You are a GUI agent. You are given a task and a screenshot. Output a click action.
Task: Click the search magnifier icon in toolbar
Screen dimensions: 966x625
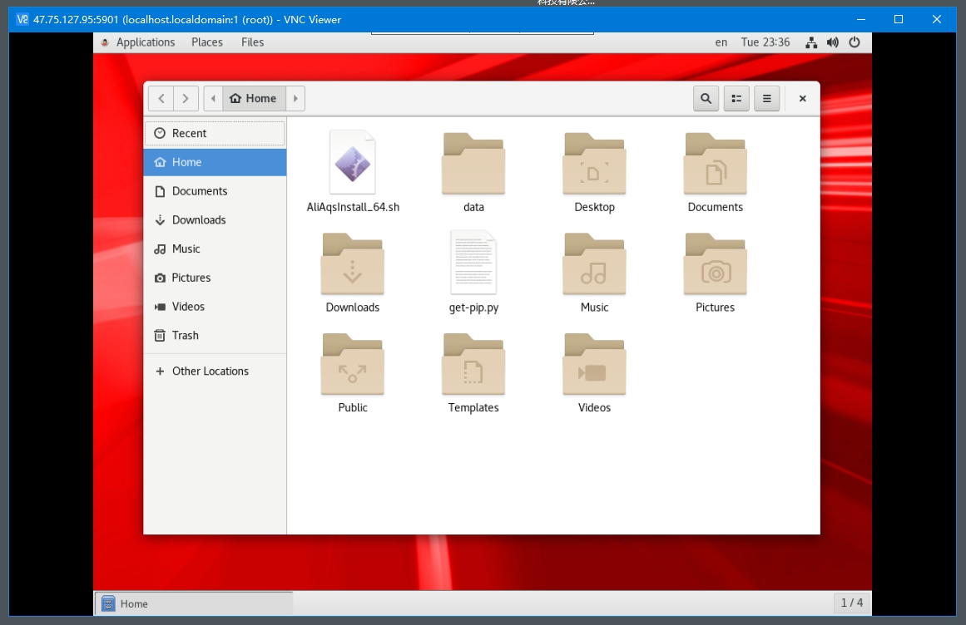[x=706, y=98]
